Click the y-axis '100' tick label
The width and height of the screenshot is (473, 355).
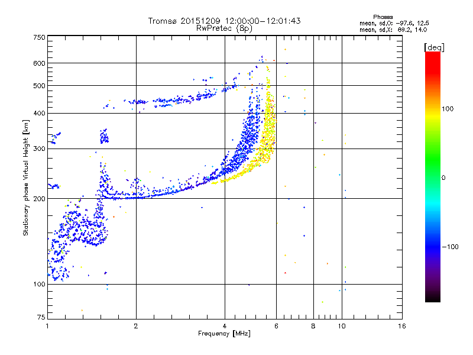tap(39, 284)
